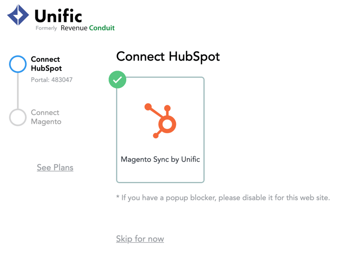Image resolution: width=342 pixels, height=256 pixels.
Task: Click the Connect HubSpot page heading
Action: (x=168, y=57)
